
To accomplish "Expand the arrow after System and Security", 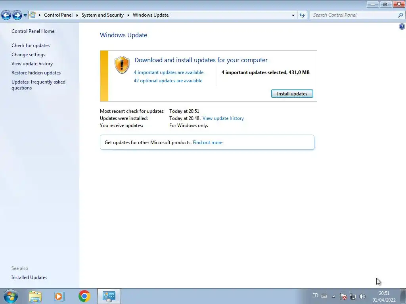I will (128, 15).
